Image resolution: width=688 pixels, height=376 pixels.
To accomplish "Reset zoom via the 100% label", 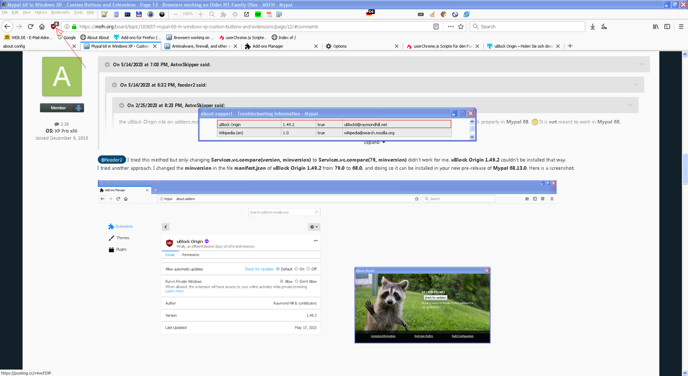I will point(188,14).
